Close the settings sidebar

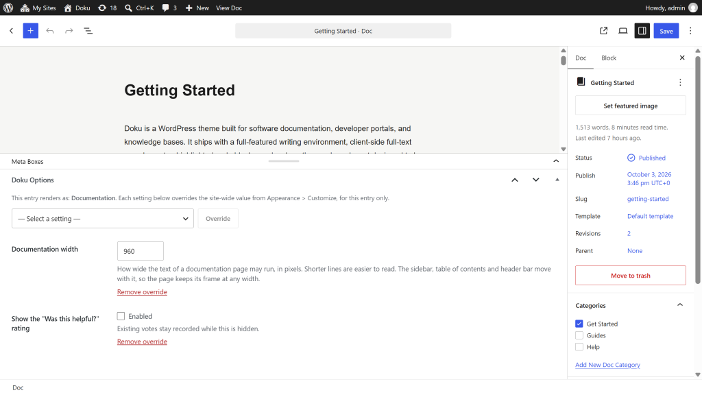pos(682,58)
